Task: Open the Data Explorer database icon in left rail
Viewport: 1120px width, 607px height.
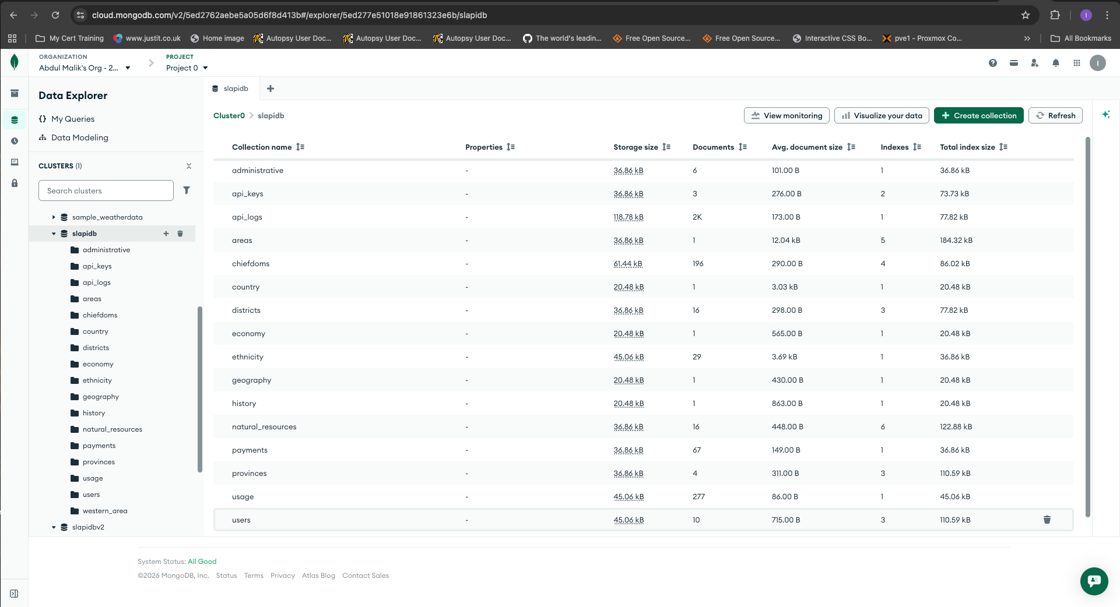Action: [x=15, y=120]
